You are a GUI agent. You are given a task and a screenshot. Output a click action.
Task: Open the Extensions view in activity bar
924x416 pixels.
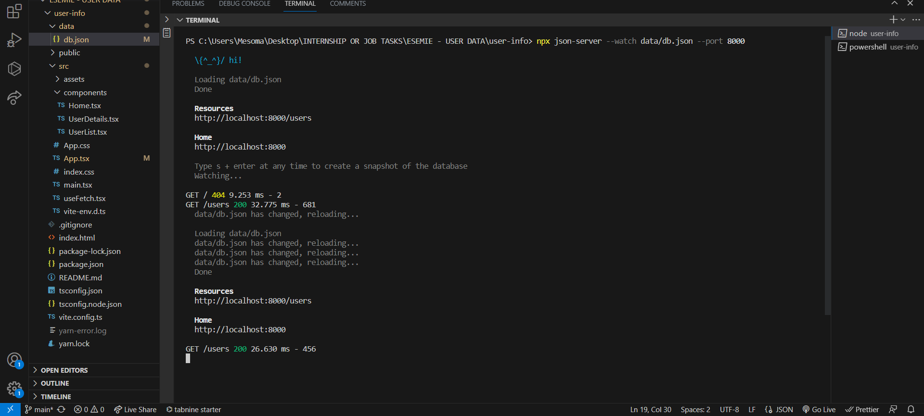(x=14, y=11)
